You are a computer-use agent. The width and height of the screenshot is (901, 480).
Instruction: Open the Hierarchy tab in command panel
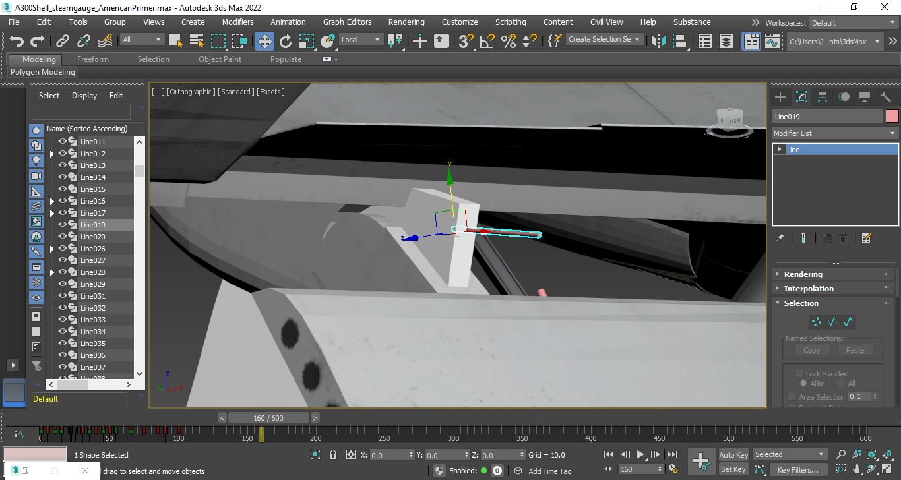823,97
